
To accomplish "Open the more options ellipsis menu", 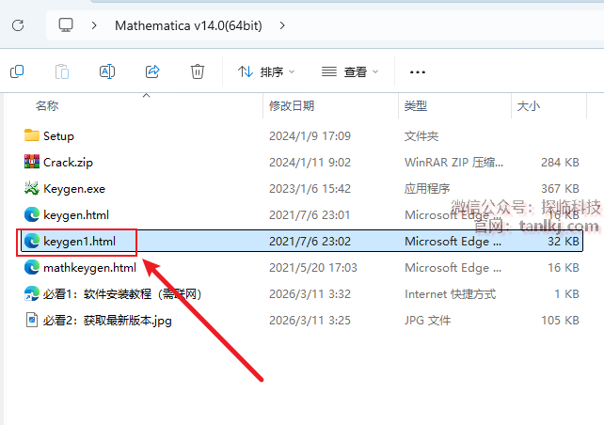I will 418,72.
